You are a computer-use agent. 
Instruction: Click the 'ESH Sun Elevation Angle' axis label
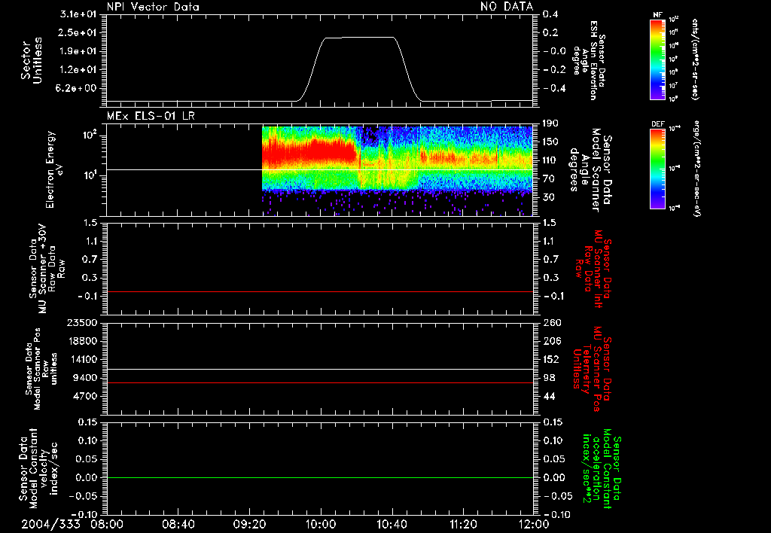[589, 60]
